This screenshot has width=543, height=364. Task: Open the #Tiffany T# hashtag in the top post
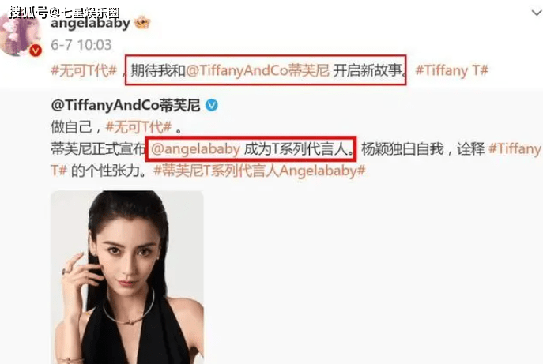point(452,70)
